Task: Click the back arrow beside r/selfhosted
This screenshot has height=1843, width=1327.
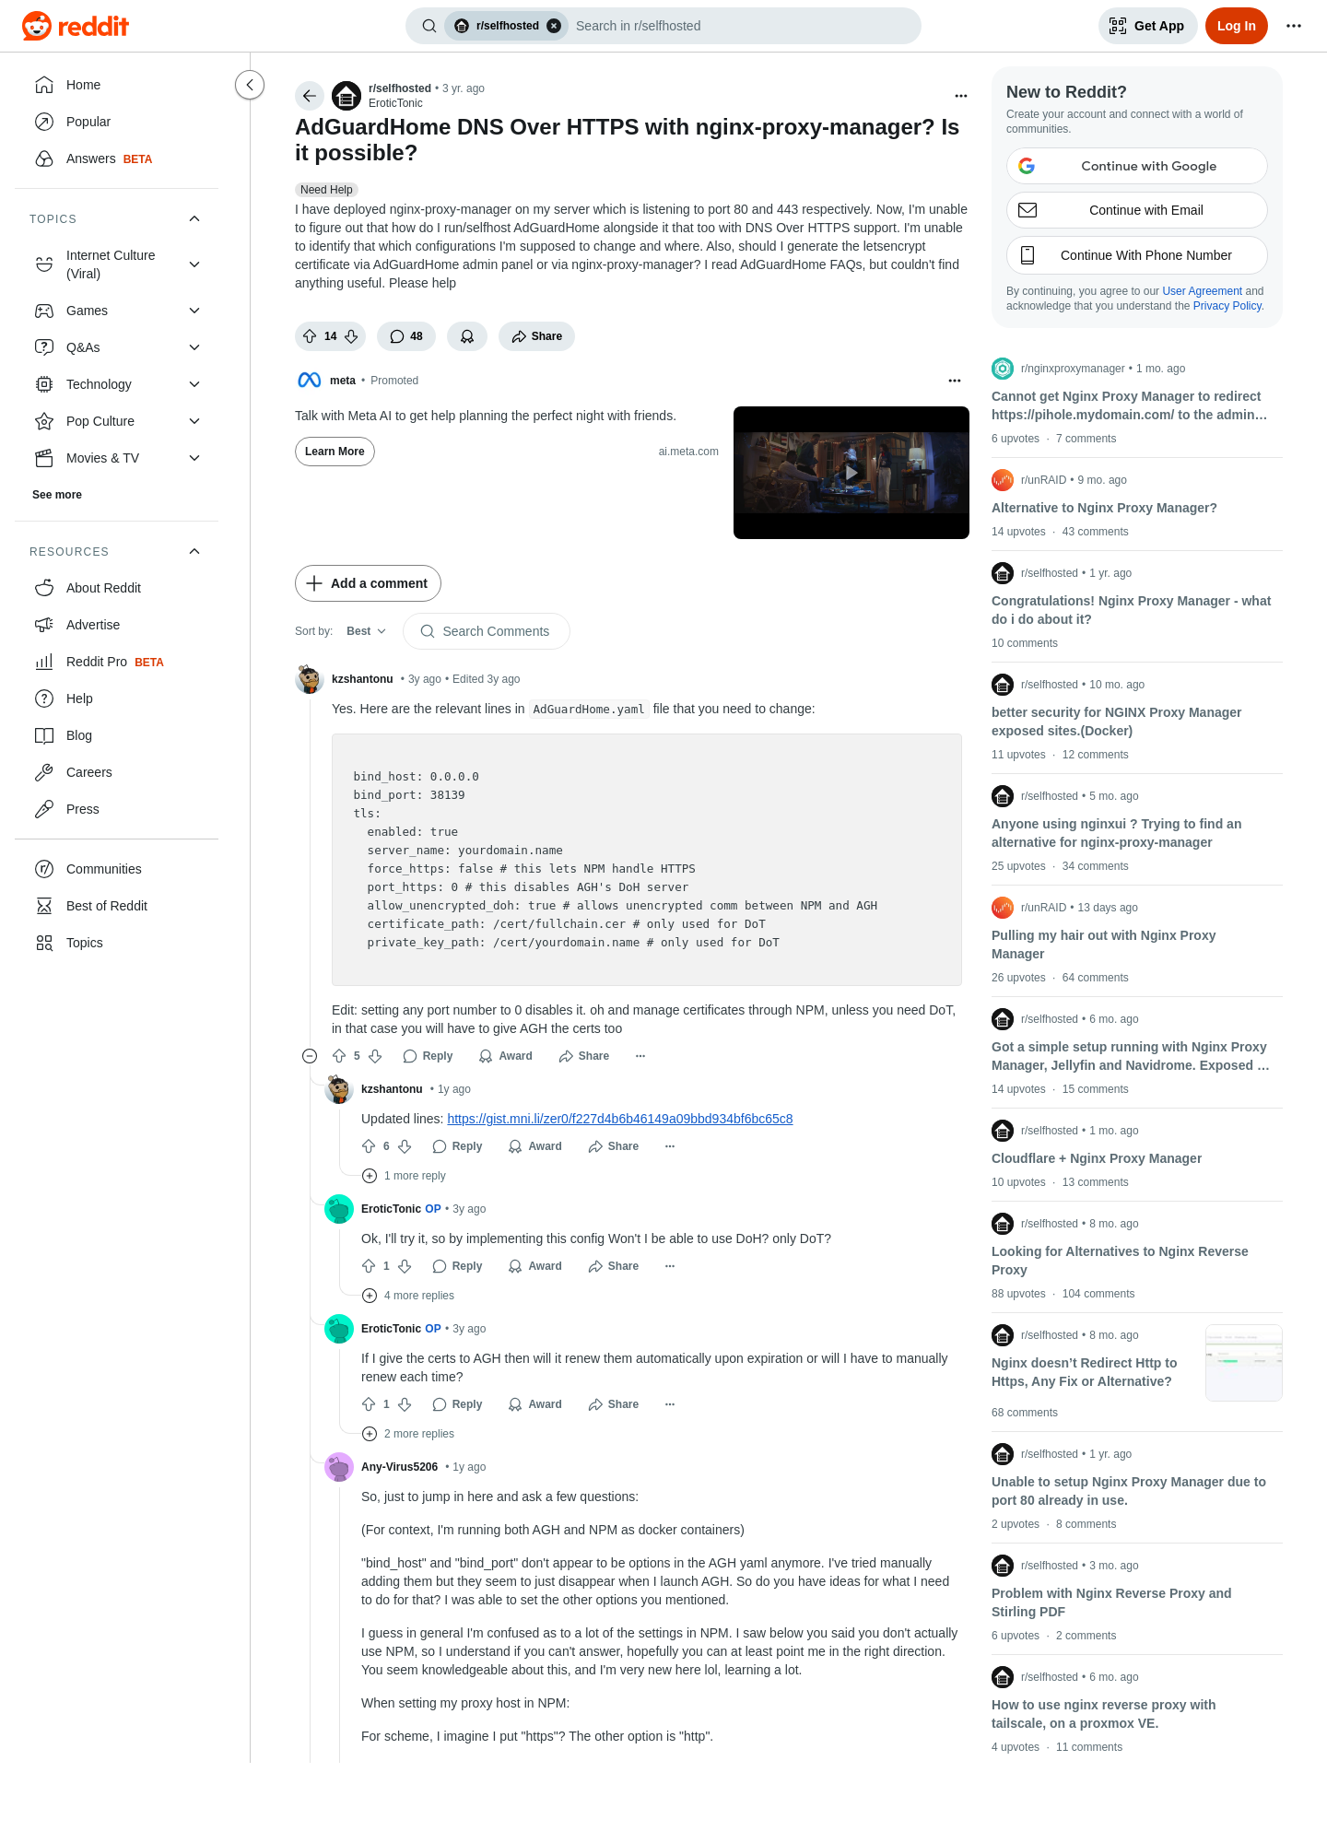Action: [x=310, y=96]
